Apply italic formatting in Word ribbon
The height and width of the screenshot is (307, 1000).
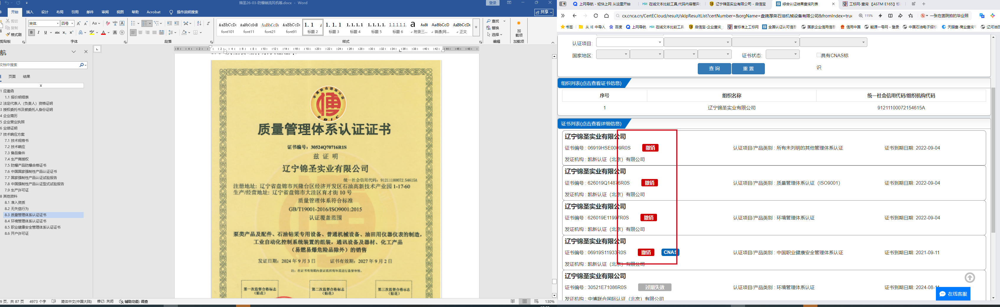point(38,32)
